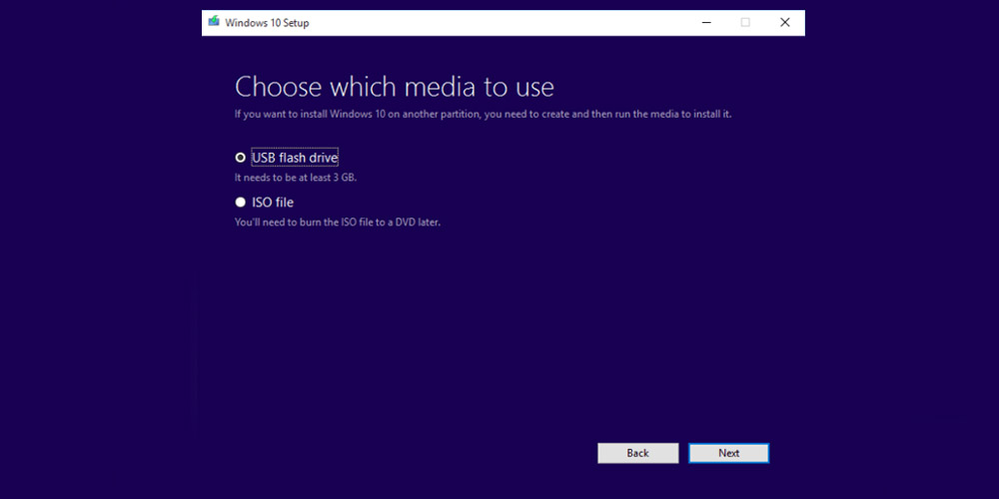Image resolution: width=999 pixels, height=499 pixels.
Task: Click the 'It needs to be at least 3 GB.' text
Action: point(296,178)
